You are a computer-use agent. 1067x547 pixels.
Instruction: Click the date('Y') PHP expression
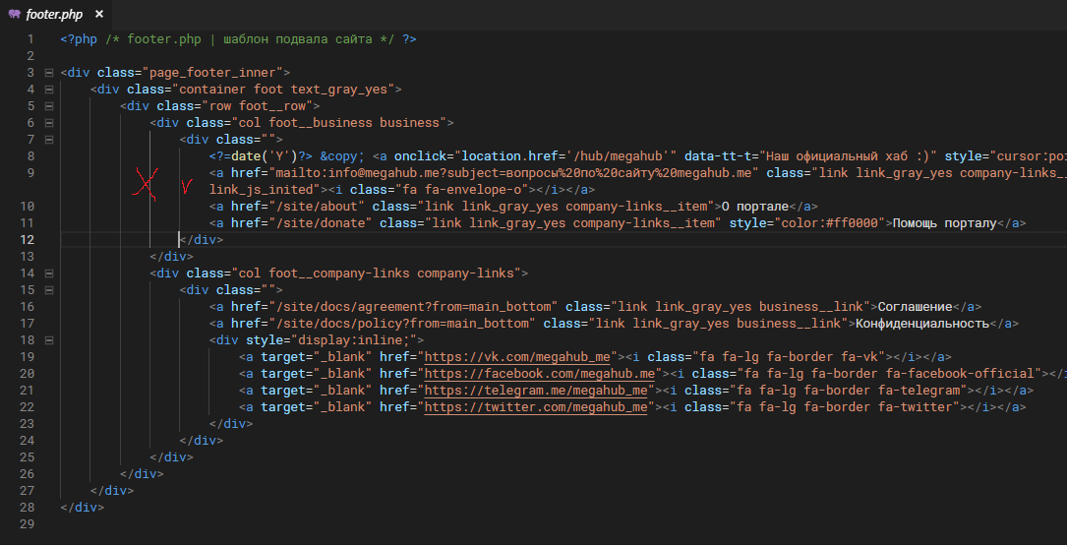261,155
